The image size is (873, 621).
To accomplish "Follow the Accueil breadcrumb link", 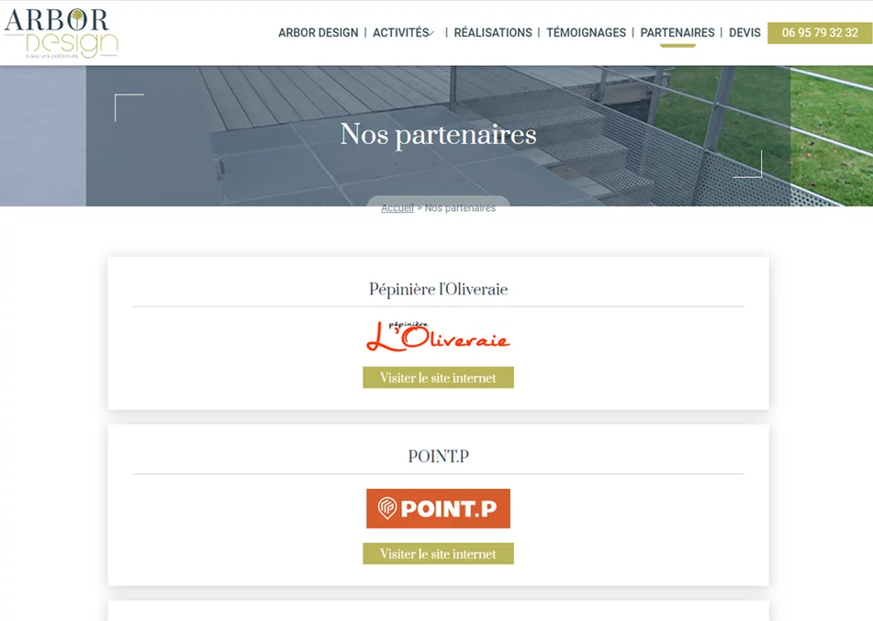I will 397,208.
